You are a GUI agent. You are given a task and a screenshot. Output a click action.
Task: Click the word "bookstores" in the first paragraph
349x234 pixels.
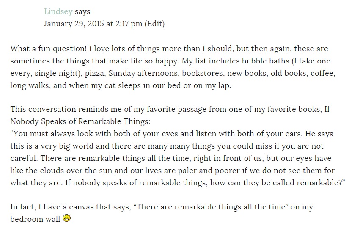pos(203,73)
